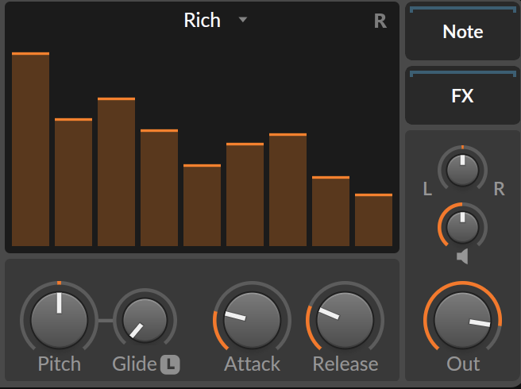Click the third harmonic bar

coord(116,171)
